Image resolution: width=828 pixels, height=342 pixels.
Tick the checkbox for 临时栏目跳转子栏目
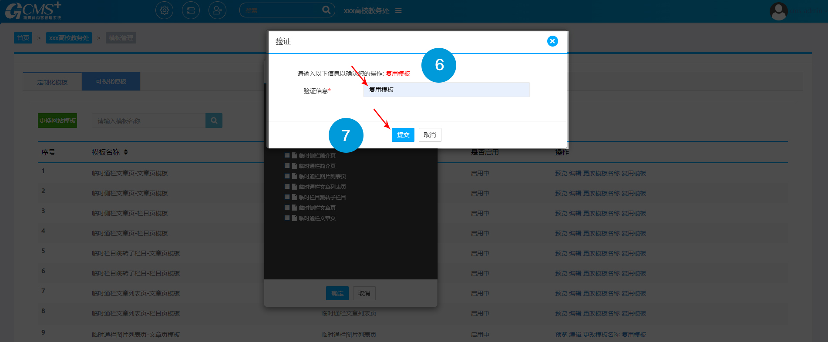pos(287,197)
